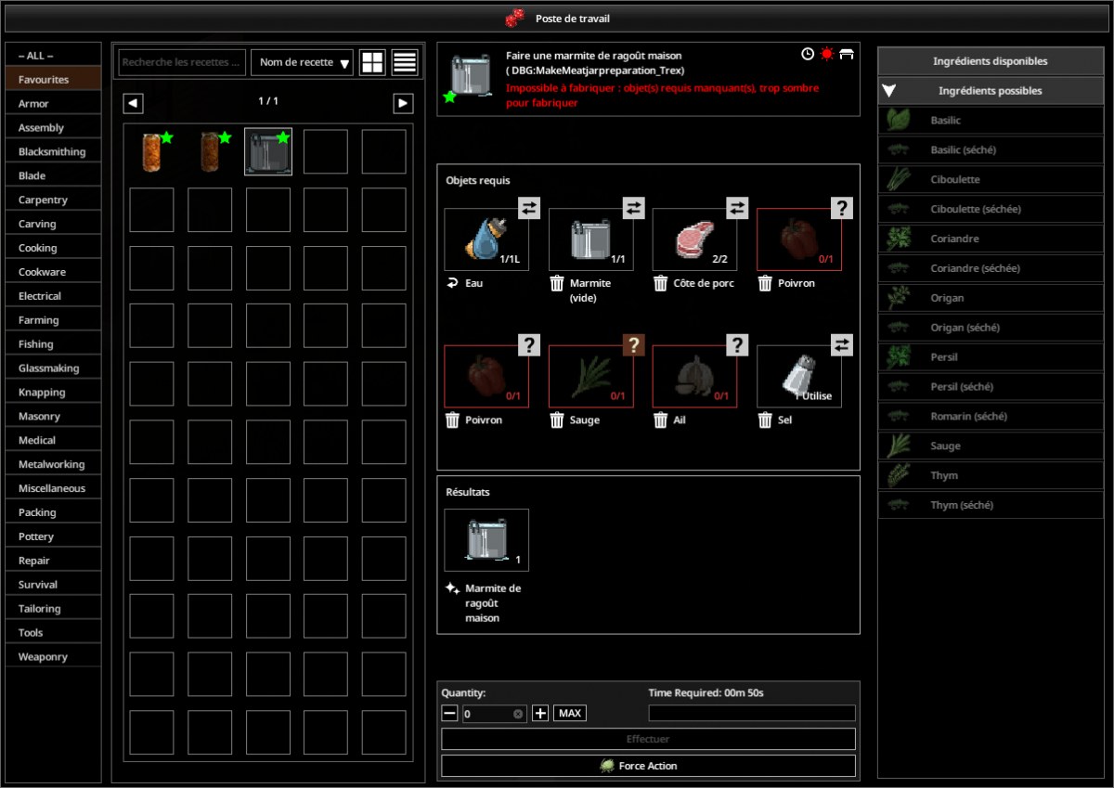Screen dimensions: 1114x788
Task: Click the swap arrows on the Sel slot
Action: point(841,345)
